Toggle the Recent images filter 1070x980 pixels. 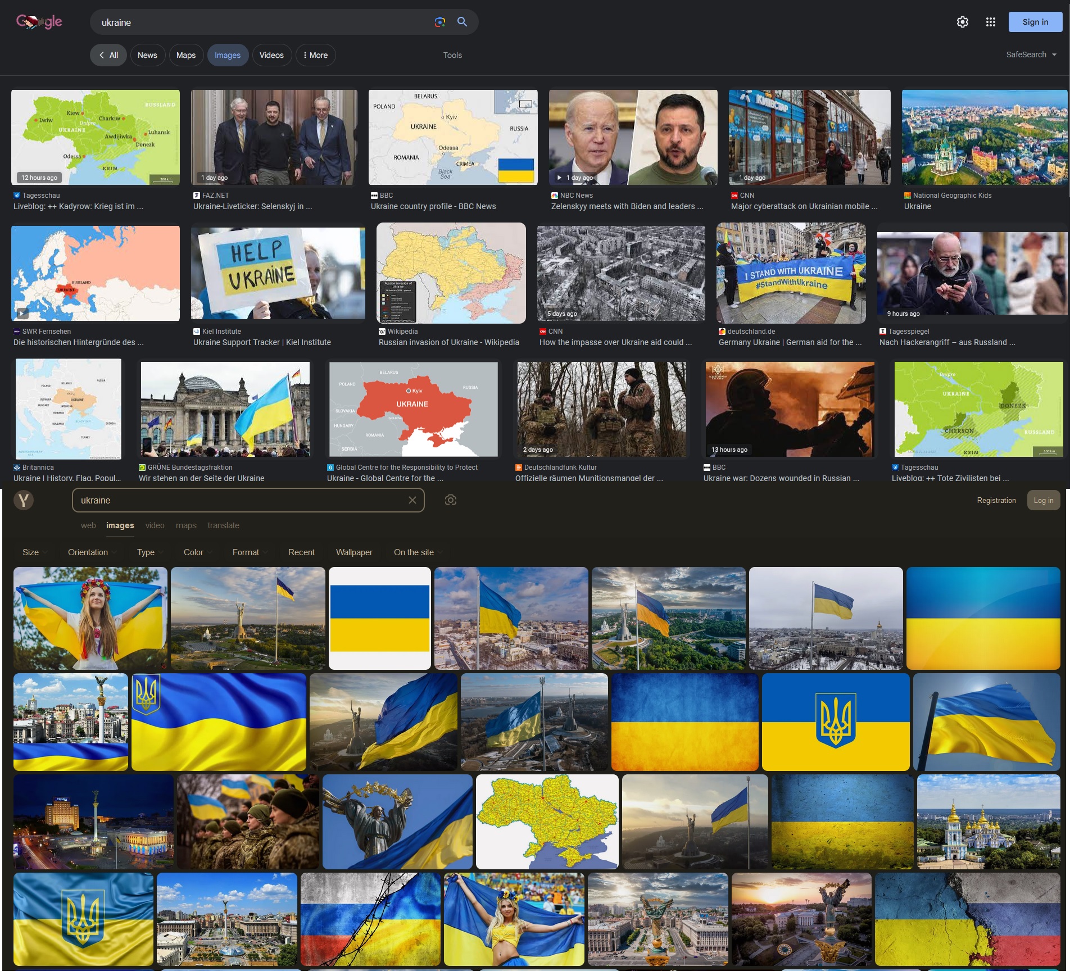(301, 552)
